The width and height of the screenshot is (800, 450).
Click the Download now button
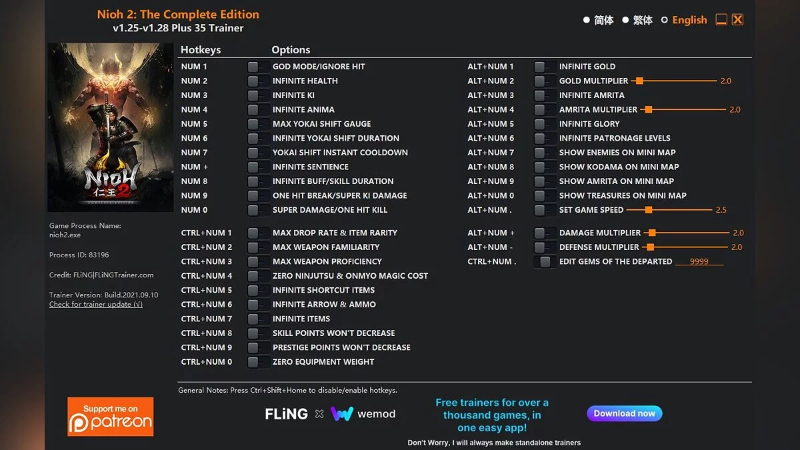point(625,413)
